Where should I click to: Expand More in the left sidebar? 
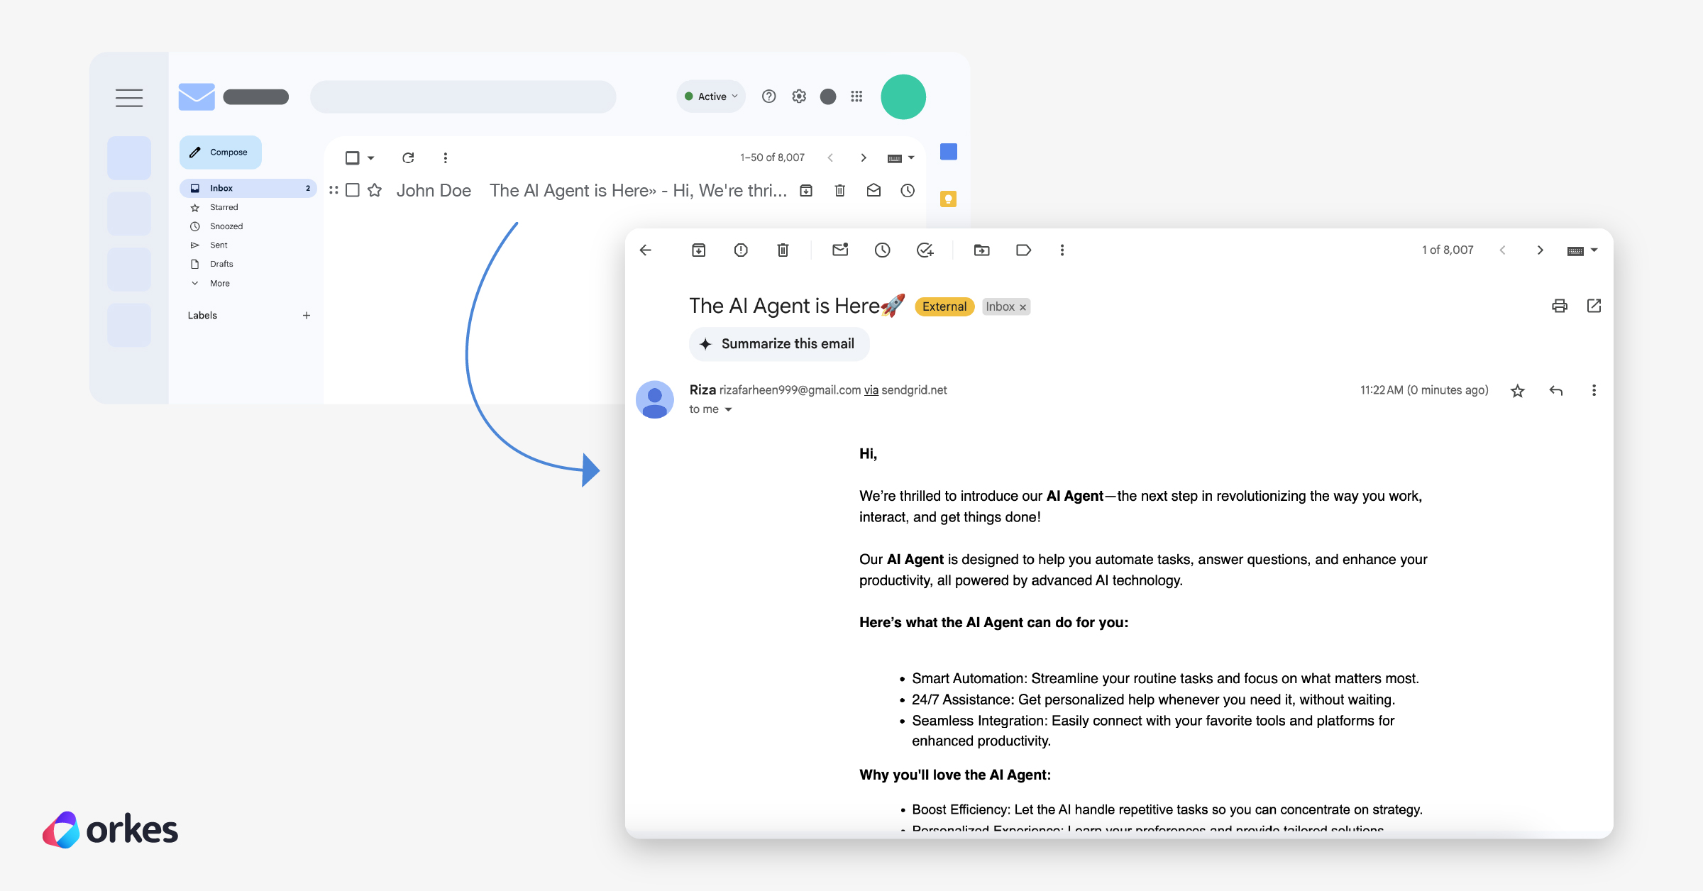pos(219,283)
